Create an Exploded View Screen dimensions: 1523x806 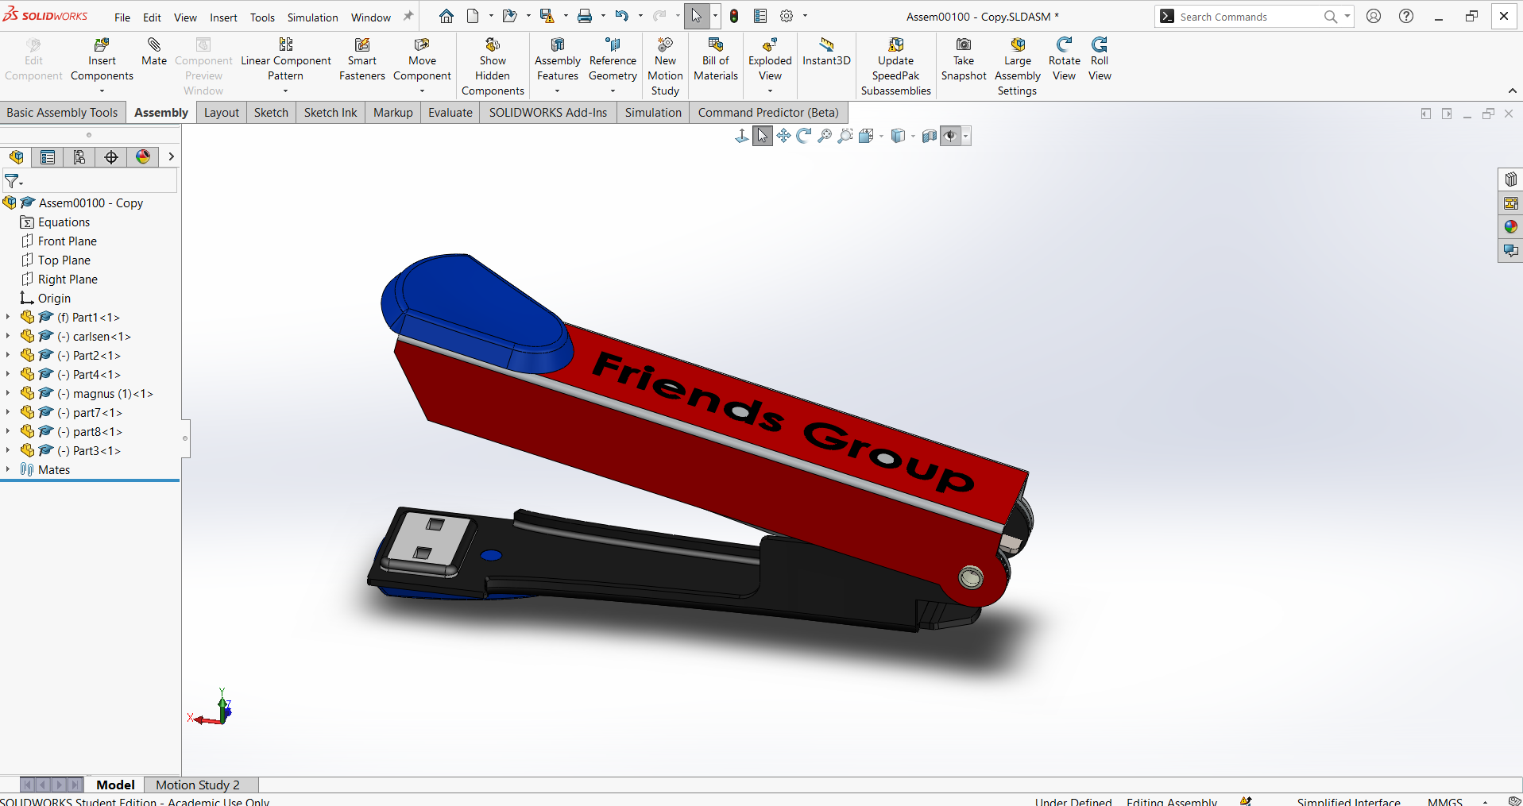[x=770, y=60]
